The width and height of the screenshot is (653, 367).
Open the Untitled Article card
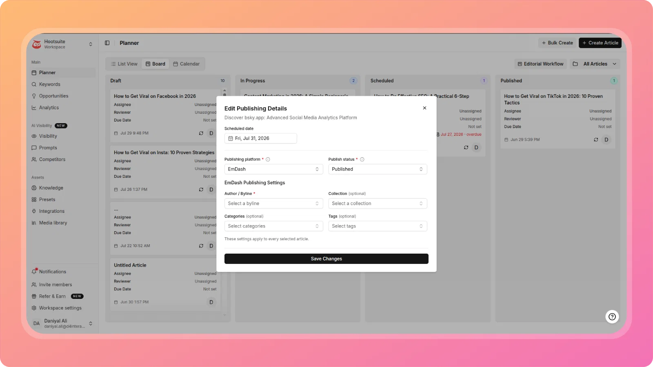(166, 284)
